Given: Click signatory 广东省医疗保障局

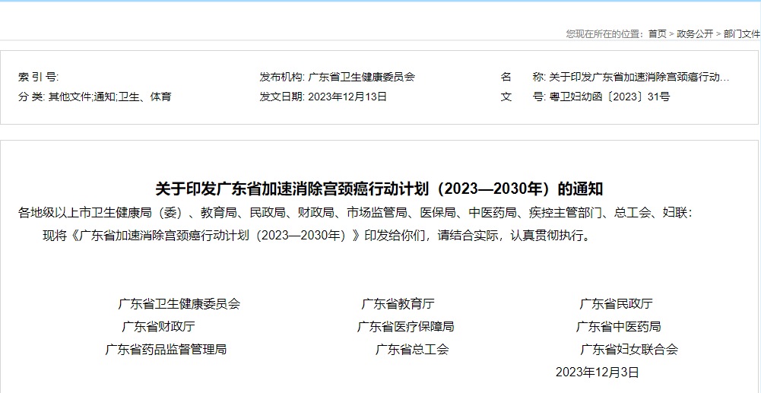Looking at the screenshot, I should (x=406, y=327).
